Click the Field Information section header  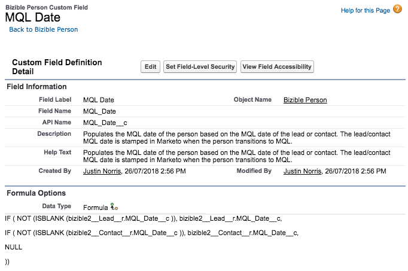pos(36,87)
